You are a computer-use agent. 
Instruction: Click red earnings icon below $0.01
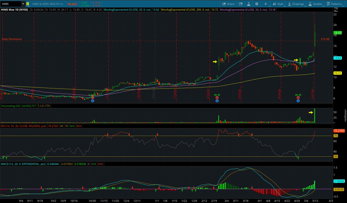coord(217,98)
